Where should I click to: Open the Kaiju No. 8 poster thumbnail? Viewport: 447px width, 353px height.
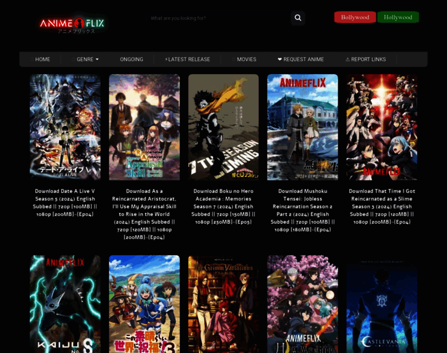click(x=65, y=304)
